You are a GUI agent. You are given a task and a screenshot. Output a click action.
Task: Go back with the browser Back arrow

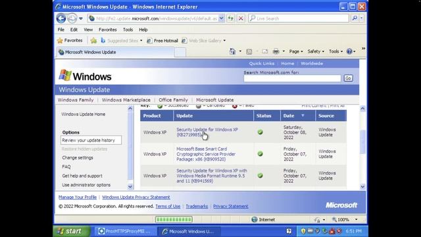tap(61, 18)
